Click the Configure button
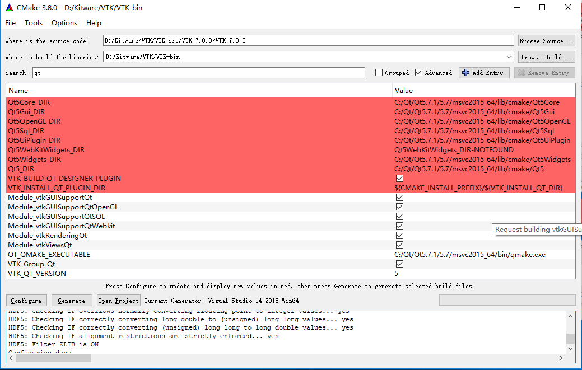582x370 pixels. point(26,301)
